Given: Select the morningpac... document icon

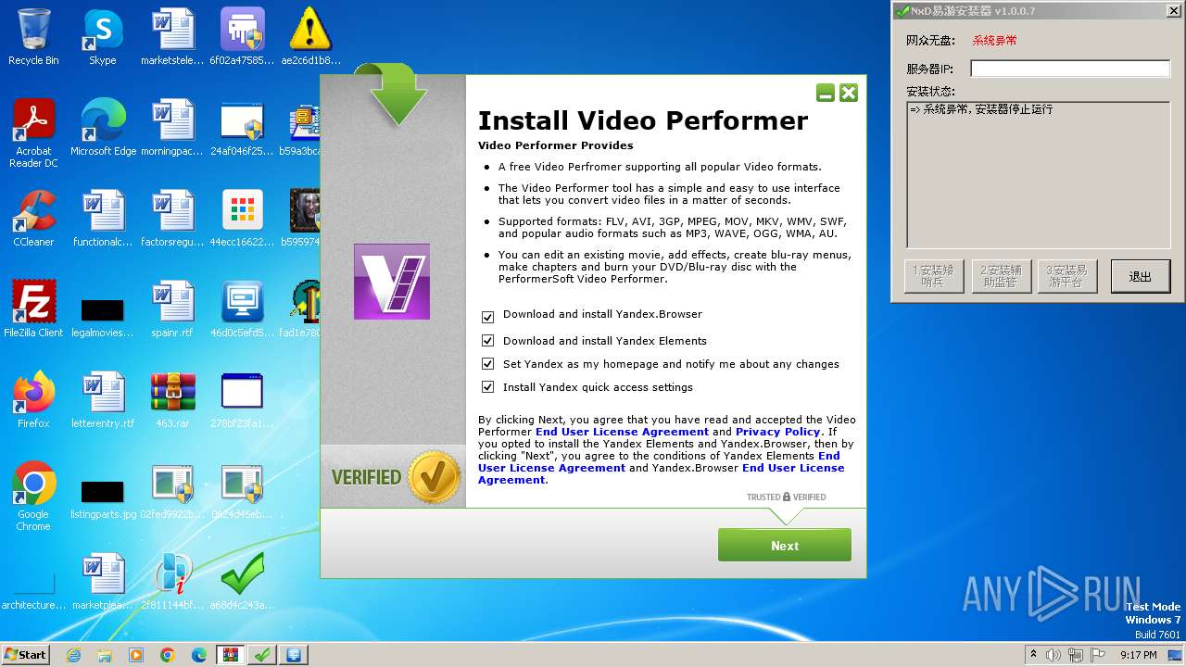Looking at the screenshot, I should pyautogui.click(x=172, y=128).
